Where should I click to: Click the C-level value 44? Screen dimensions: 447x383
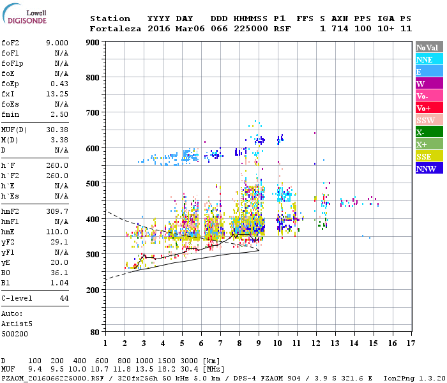click(x=64, y=298)
